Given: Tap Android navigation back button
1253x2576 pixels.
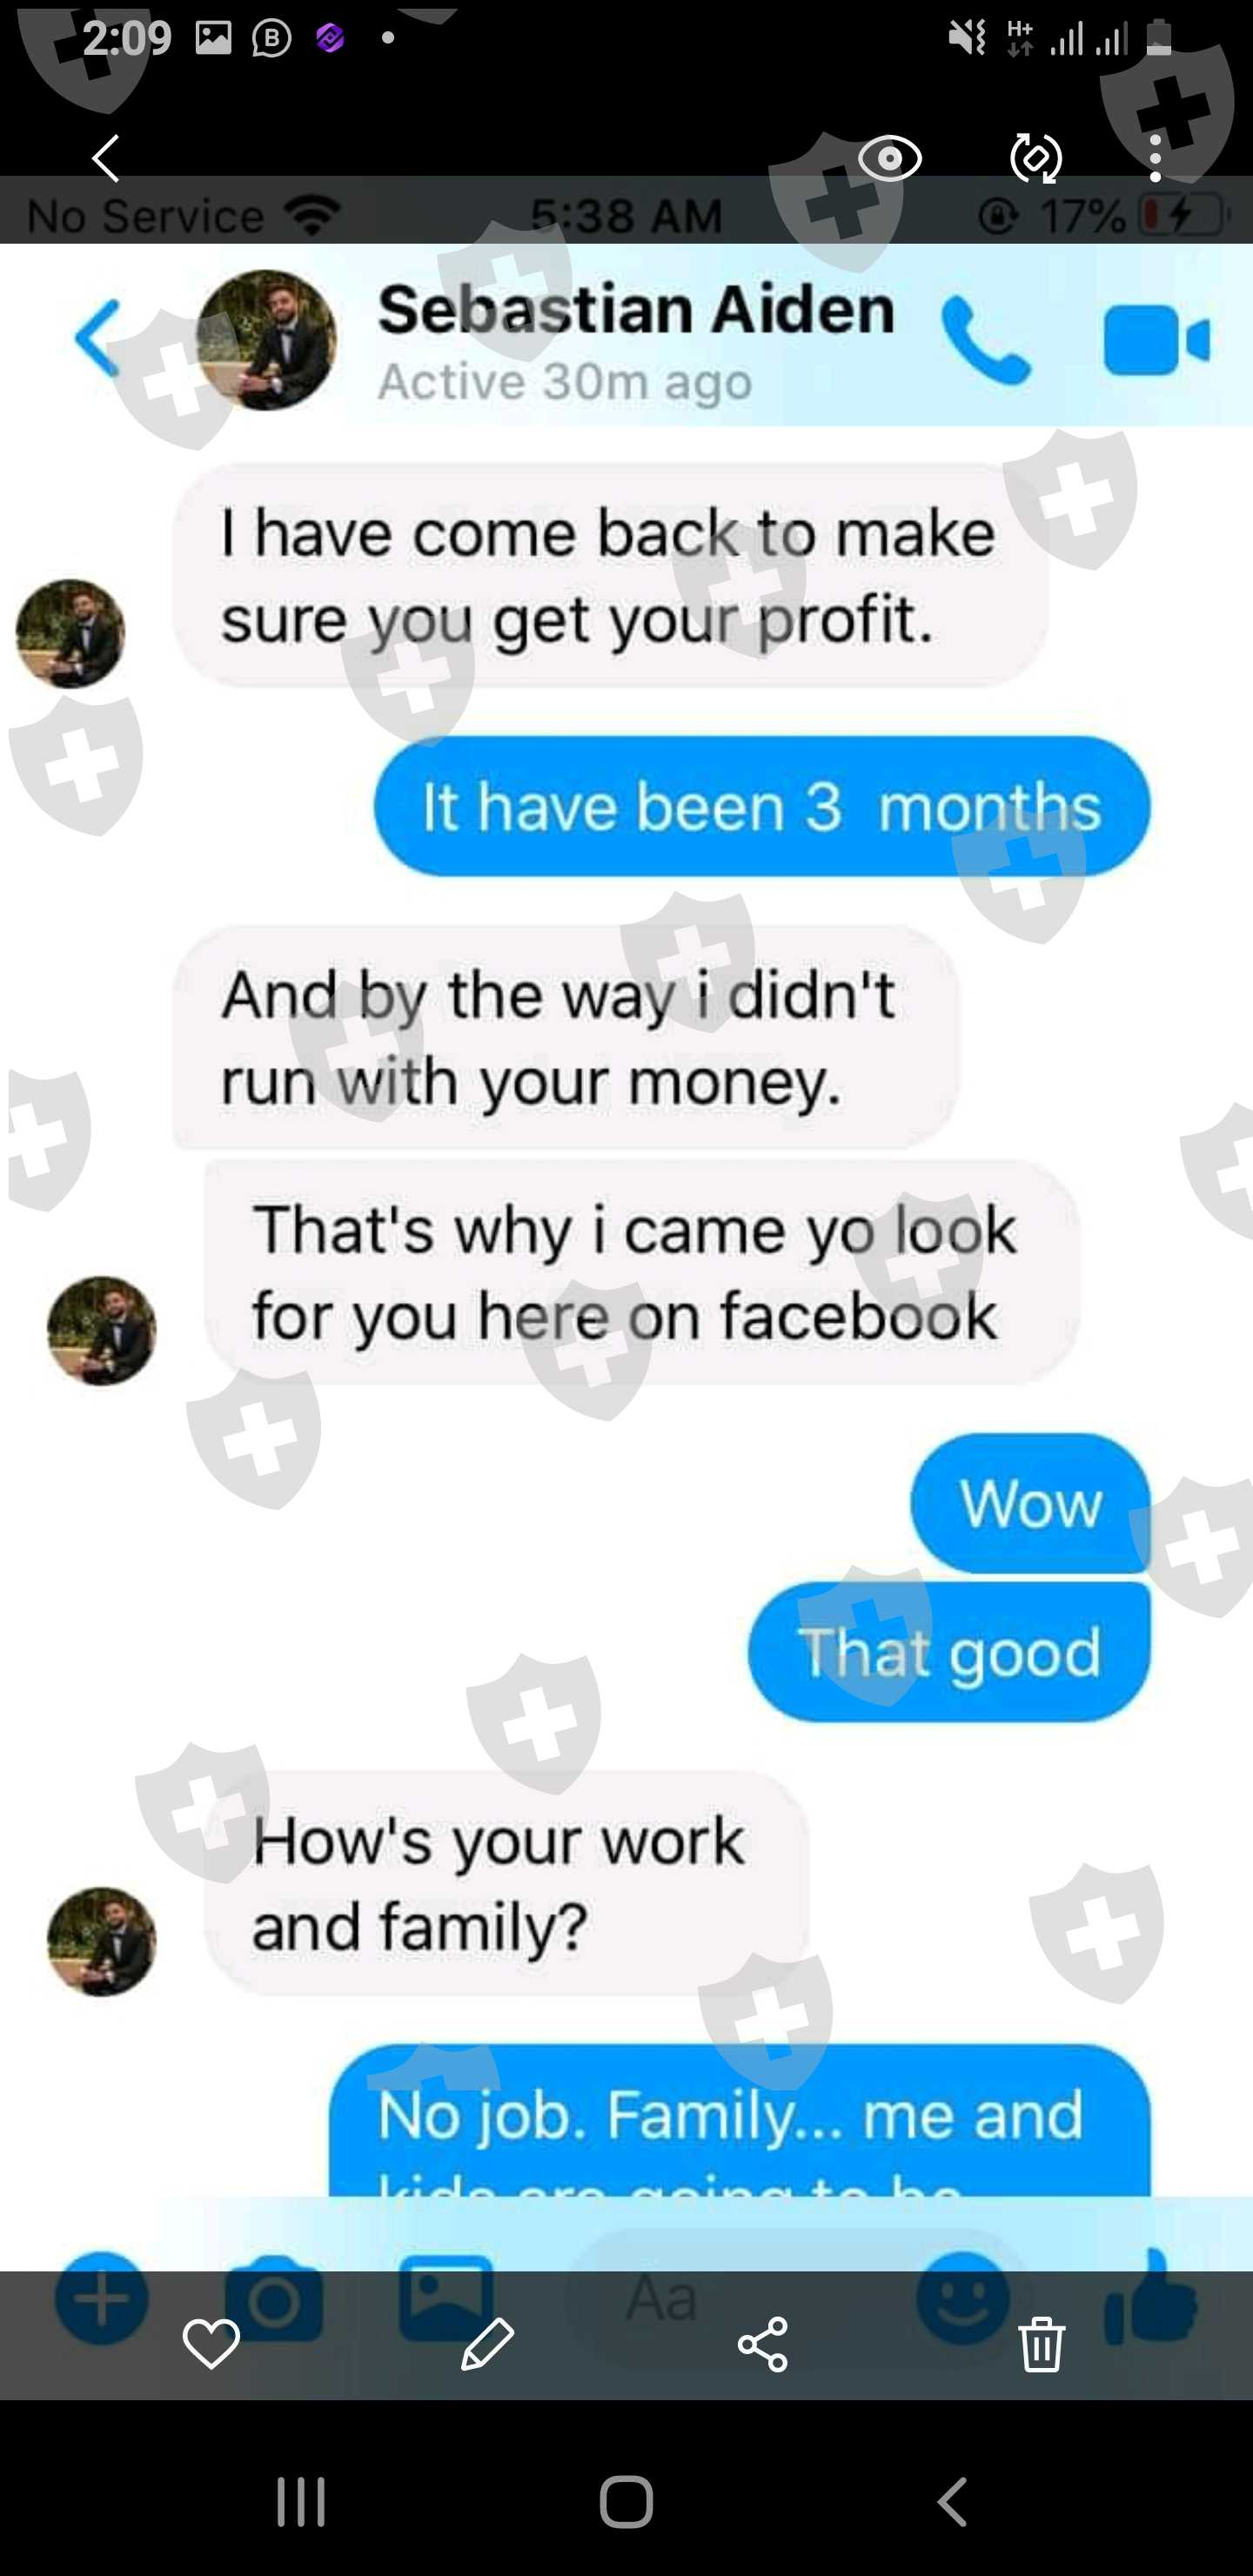Looking at the screenshot, I should [x=952, y=2502].
